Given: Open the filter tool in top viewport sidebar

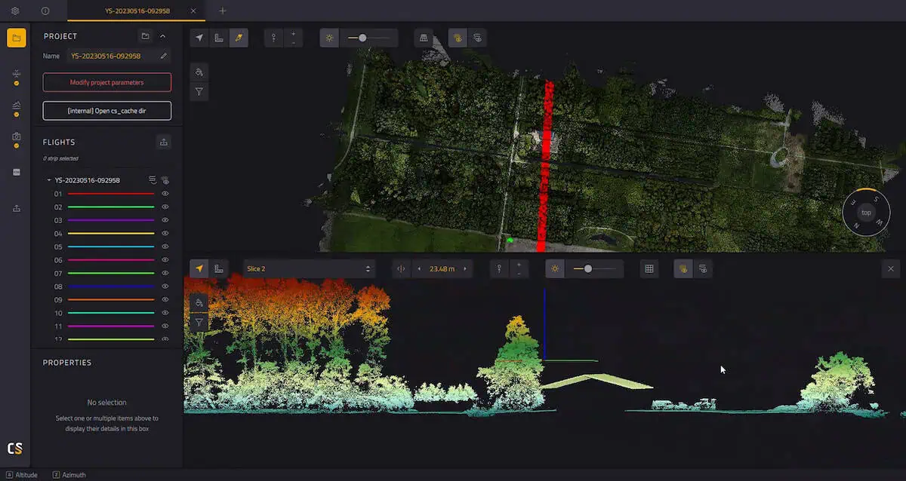Looking at the screenshot, I should 199,91.
